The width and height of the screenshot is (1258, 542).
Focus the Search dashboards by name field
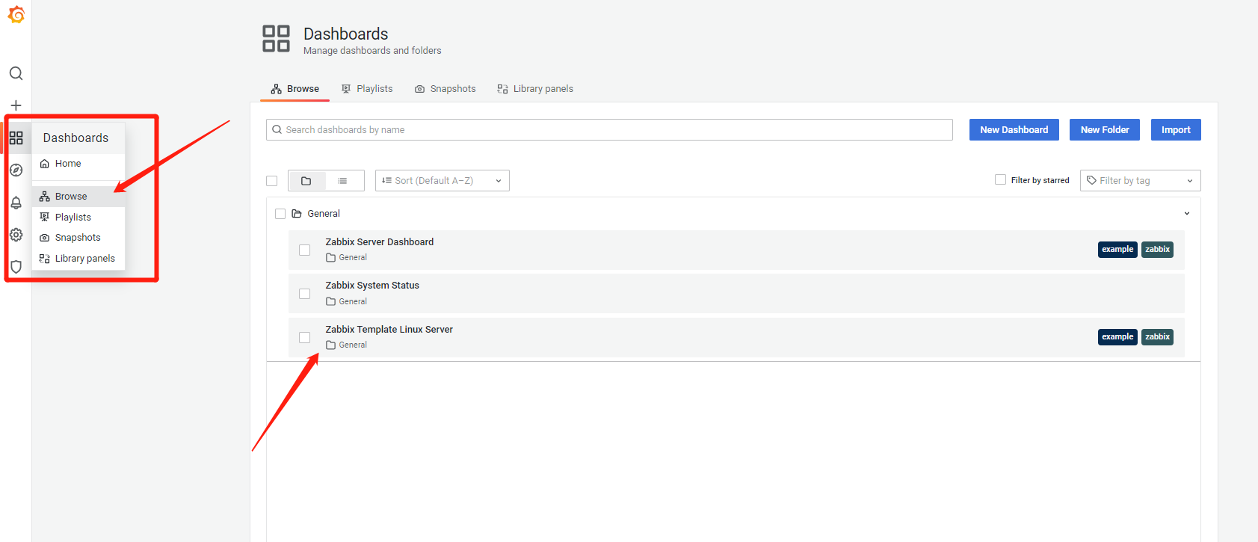(609, 130)
